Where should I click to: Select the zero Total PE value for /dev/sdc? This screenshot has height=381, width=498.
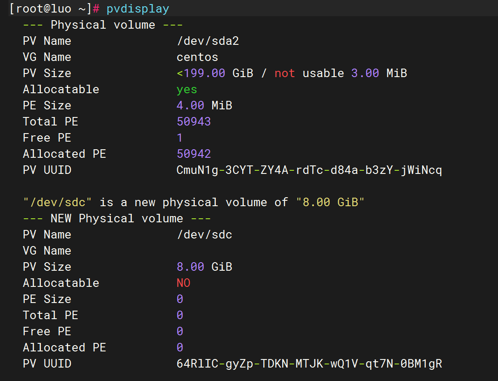[179, 315]
